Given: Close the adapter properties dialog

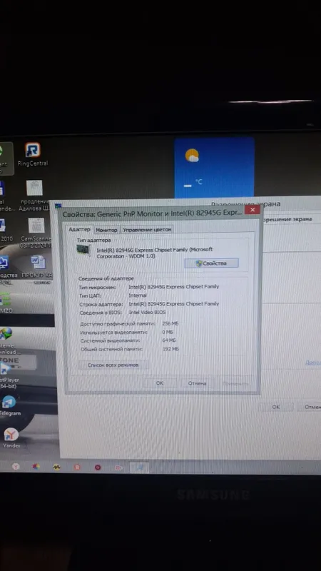Looking at the screenshot, I should coord(253,210).
